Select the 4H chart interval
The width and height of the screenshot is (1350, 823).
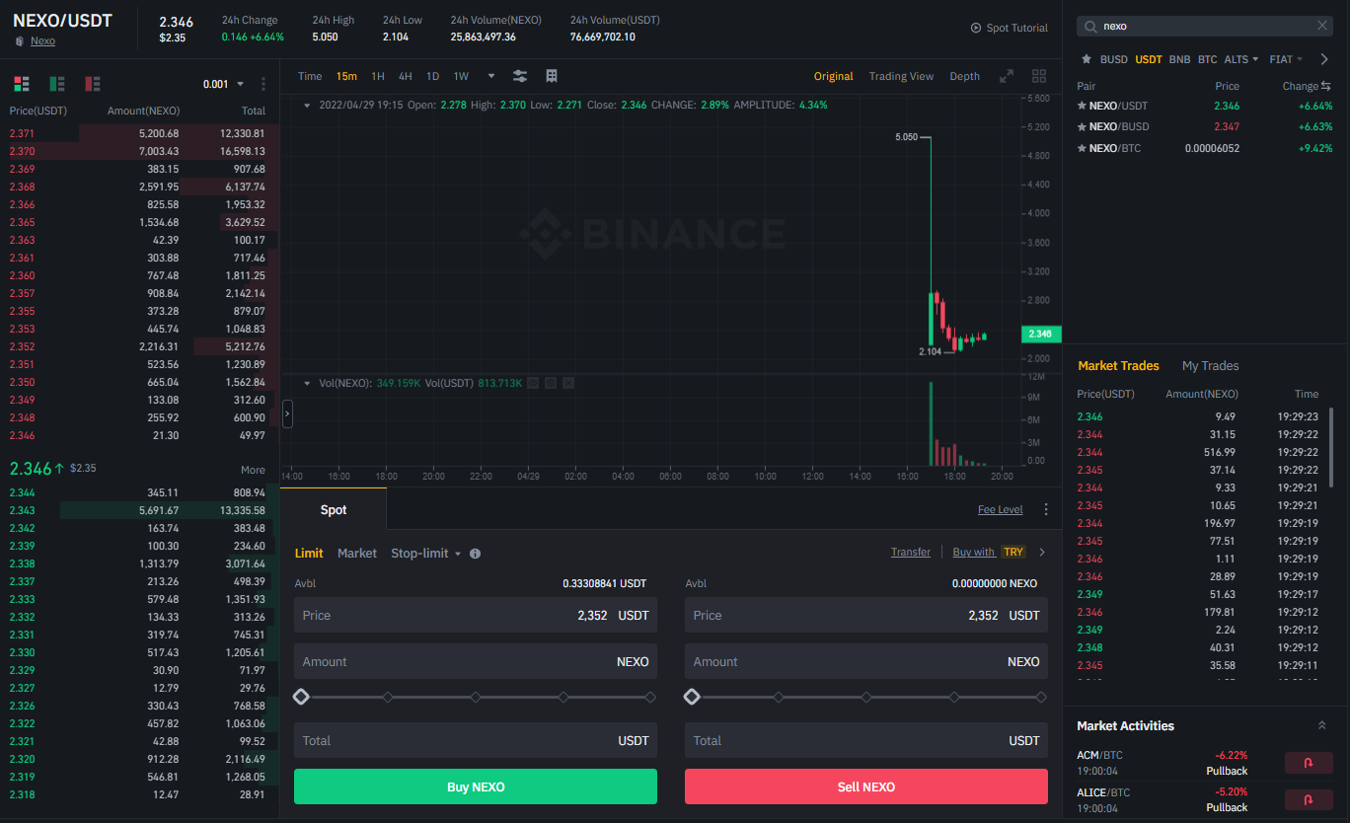(x=406, y=76)
